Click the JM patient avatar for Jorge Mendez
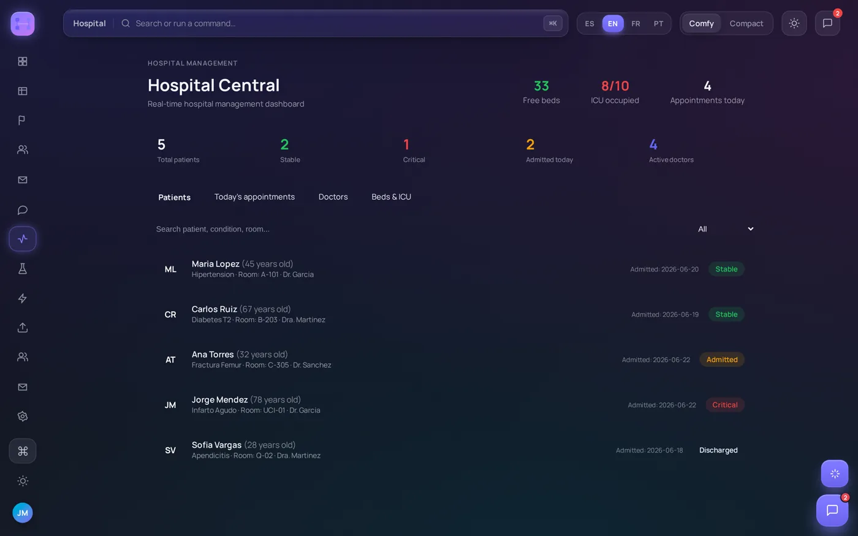Image resolution: width=858 pixels, height=536 pixels. pyautogui.click(x=170, y=406)
